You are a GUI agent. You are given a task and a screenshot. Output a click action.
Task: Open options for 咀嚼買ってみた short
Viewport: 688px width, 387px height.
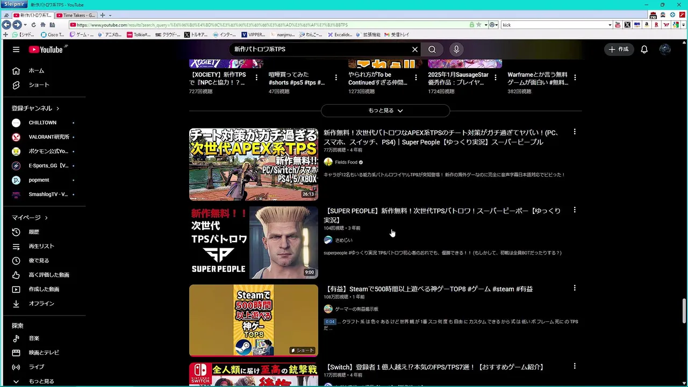(336, 78)
